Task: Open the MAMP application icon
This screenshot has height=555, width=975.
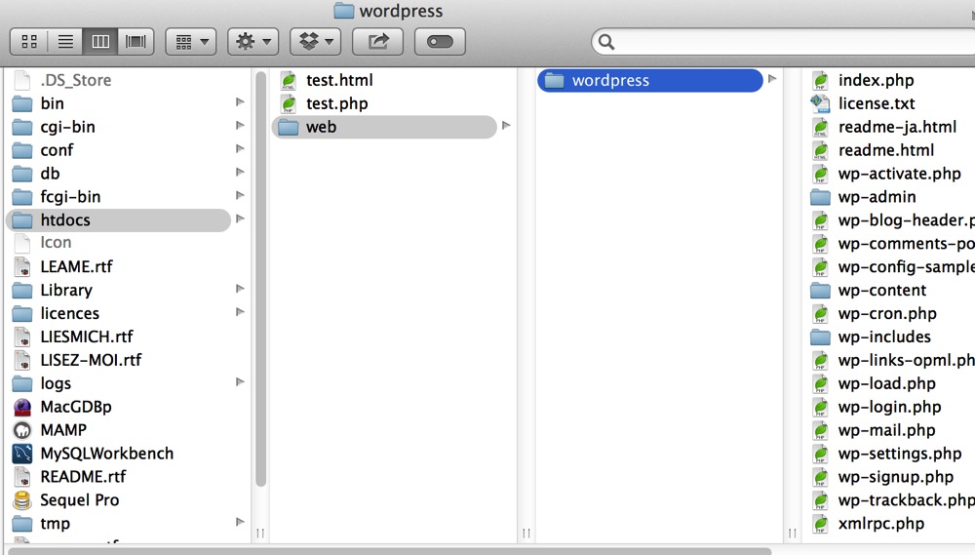Action: (22, 430)
